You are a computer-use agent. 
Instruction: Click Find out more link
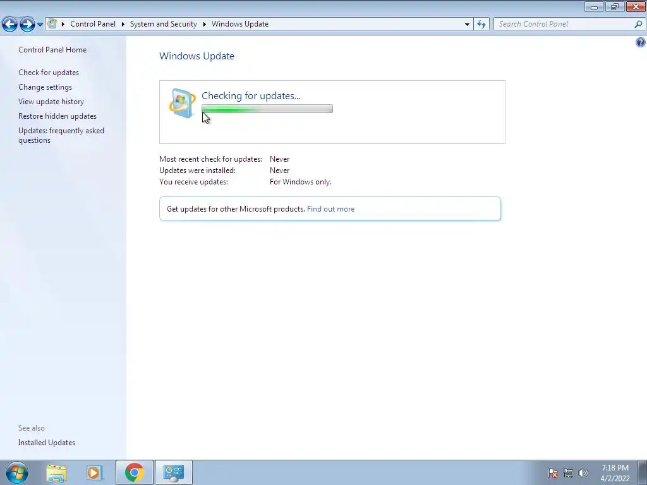[x=330, y=209]
